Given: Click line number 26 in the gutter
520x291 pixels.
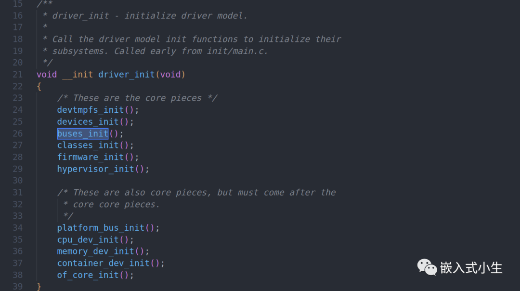Looking at the screenshot, I should pyautogui.click(x=17, y=133).
